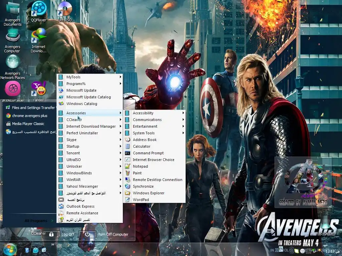Open Media Player Classic from Start menu
Screen dimensions: 342x256
[x=30, y=124]
